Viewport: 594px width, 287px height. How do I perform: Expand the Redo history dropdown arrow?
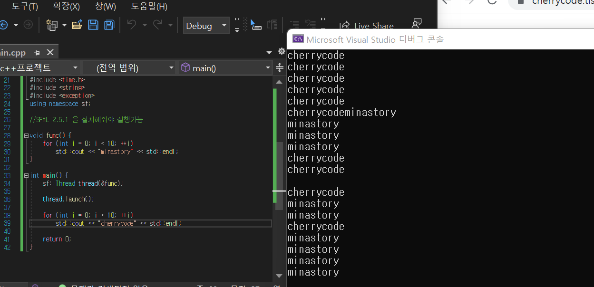(170, 25)
